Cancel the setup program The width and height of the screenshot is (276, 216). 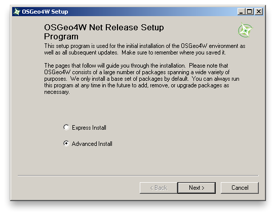pyautogui.click(x=240, y=188)
